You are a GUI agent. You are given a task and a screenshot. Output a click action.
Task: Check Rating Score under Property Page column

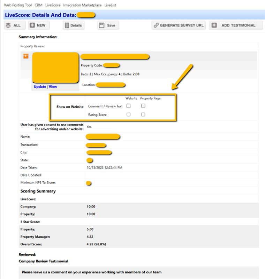143,114
